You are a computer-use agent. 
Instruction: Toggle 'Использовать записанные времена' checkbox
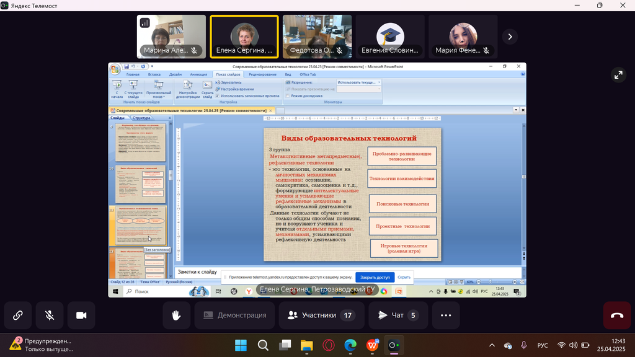218,96
